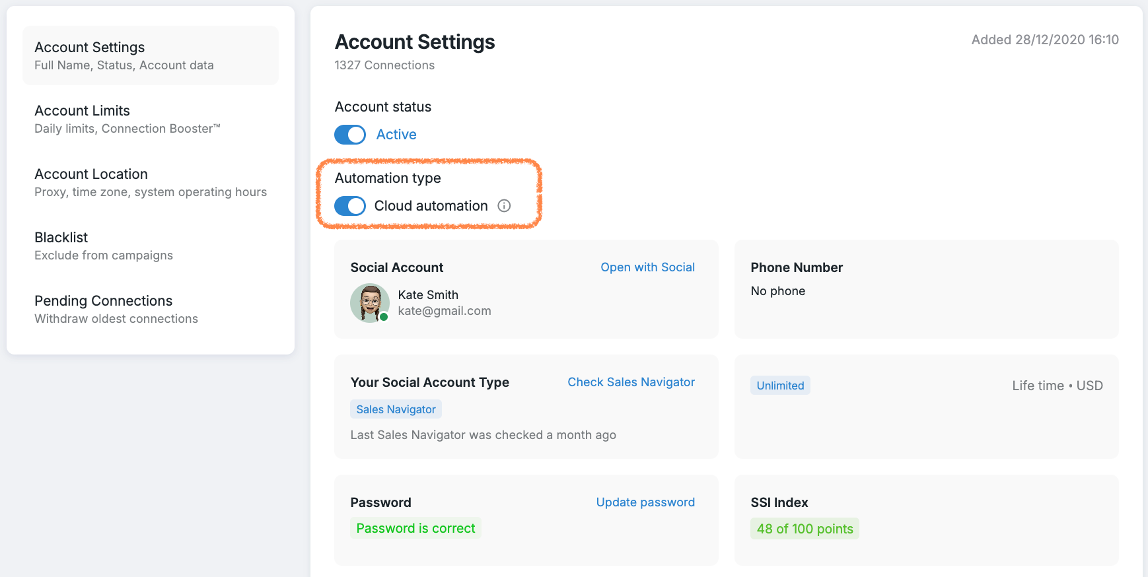Viewport: 1148px width, 577px height.
Task: Click the Password is correct status
Action: (415, 528)
